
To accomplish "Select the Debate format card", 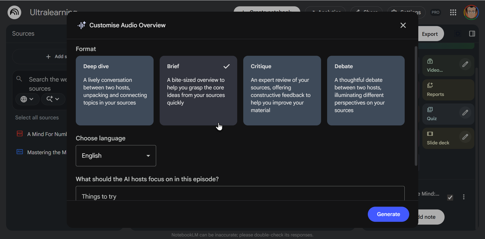I will [366, 90].
